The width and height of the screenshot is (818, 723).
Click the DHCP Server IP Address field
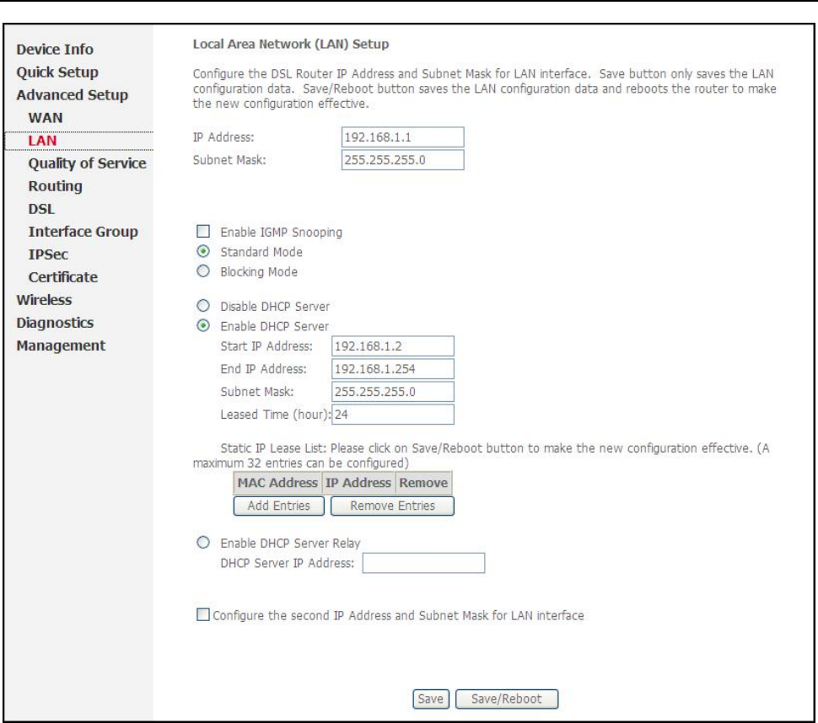(423, 563)
